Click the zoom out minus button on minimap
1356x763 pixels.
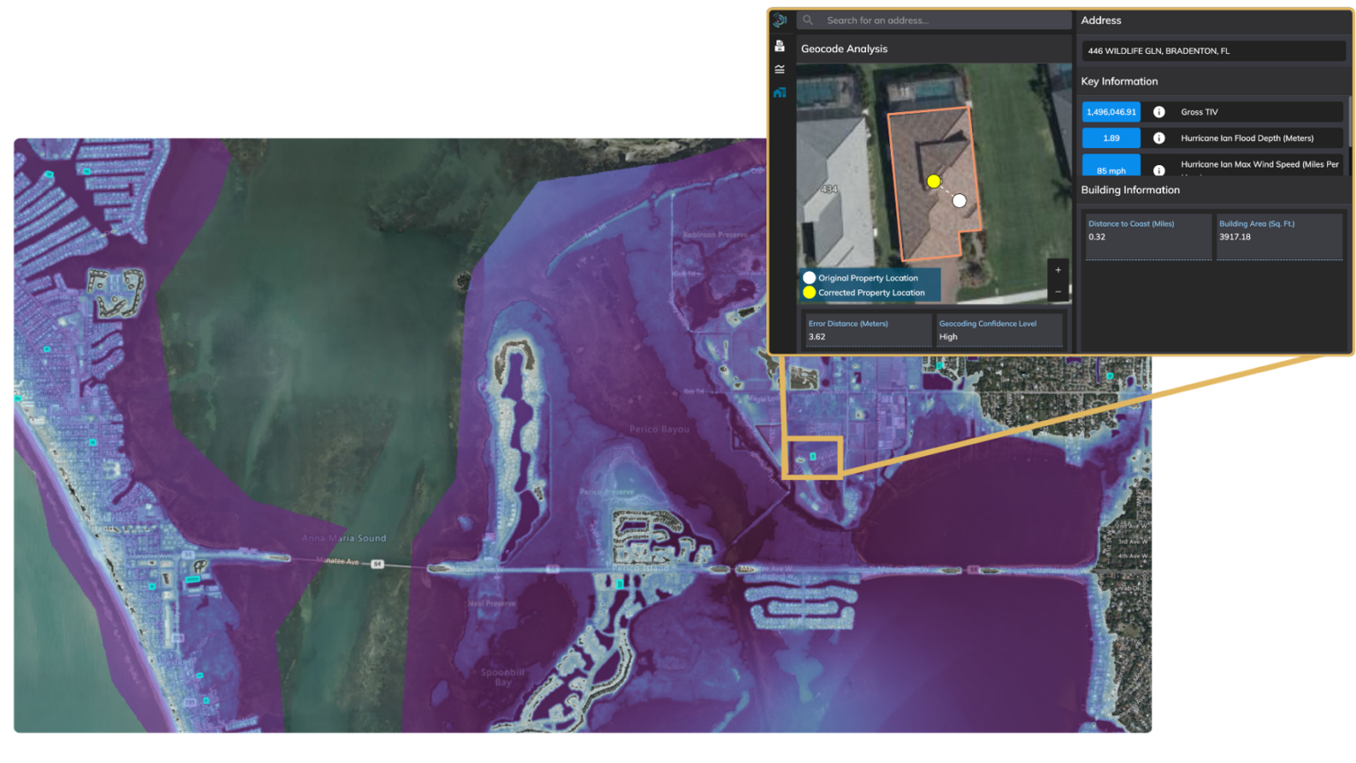pos(1058,291)
